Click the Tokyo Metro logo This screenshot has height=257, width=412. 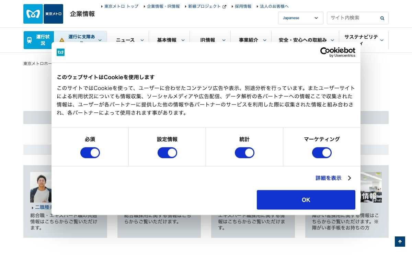tap(43, 14)
